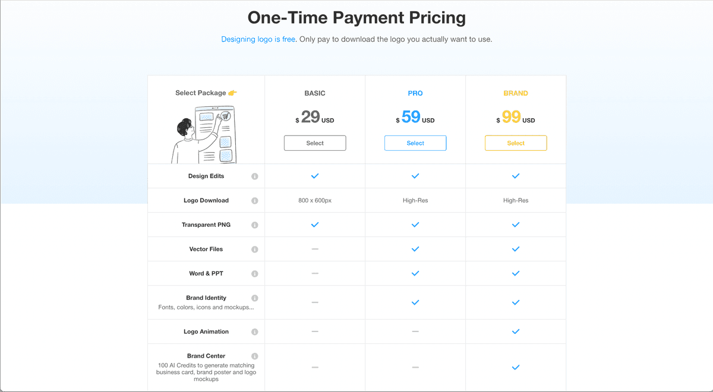Pick the BRAND $99 package
The width and height of the screenshot is (713, 392).
coord(516,143)
